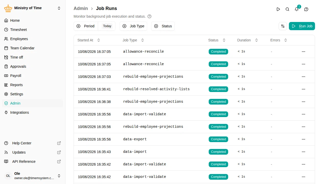
Task: Open row actions for data-import job
Action: coord(303,152)
